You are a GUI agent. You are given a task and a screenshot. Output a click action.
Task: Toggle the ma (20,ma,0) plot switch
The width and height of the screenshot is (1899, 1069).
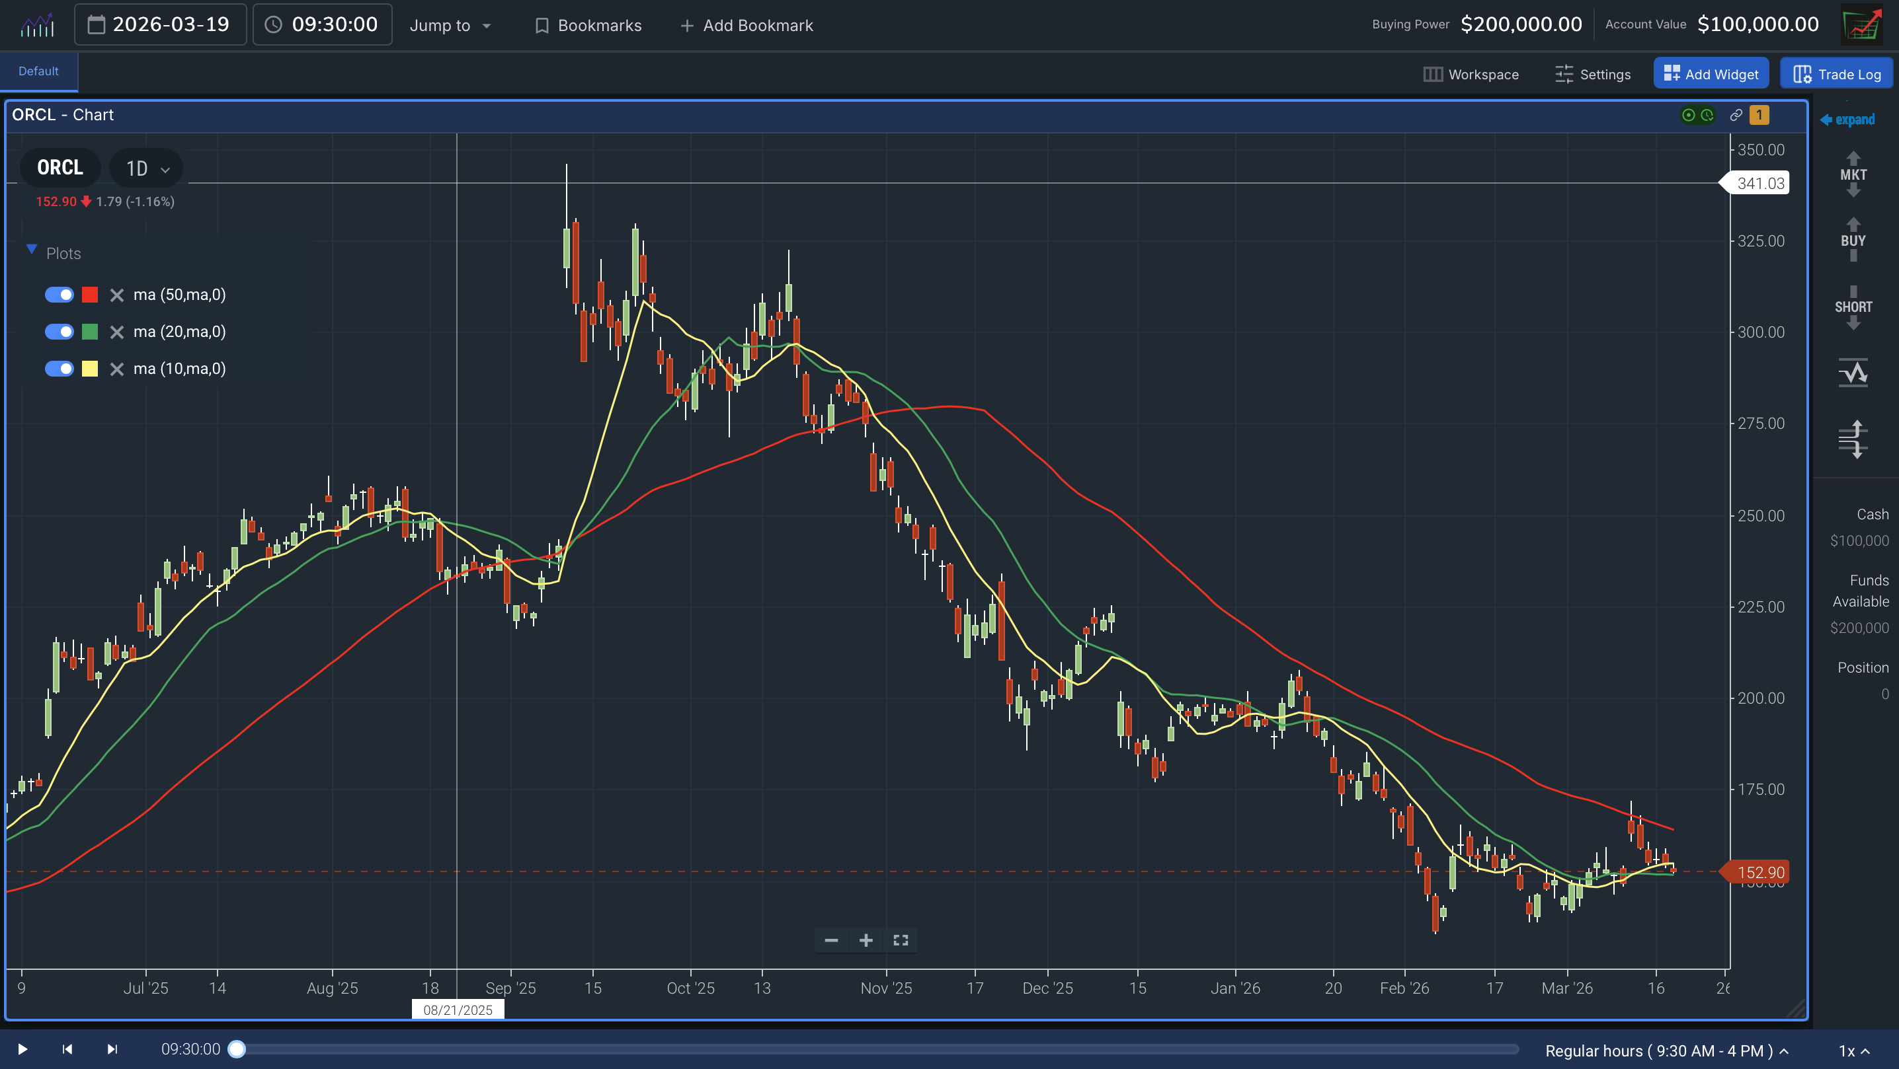(x=59, y=332)
